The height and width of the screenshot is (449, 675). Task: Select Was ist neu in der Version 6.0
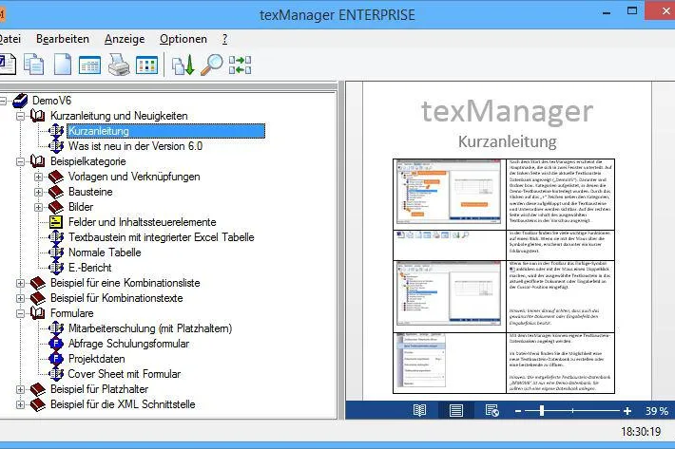point(135,146)
